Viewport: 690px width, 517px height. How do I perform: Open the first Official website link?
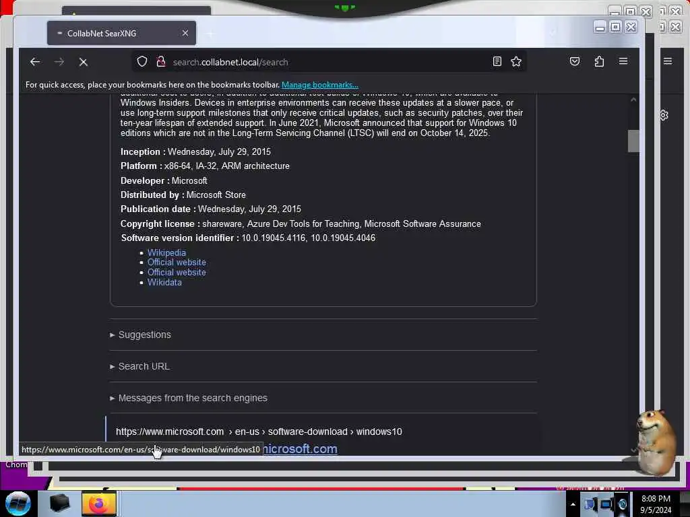177,263
